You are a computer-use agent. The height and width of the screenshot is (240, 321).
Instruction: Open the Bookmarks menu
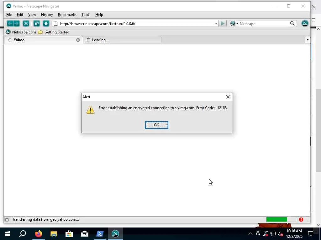(x=67, y=15)
